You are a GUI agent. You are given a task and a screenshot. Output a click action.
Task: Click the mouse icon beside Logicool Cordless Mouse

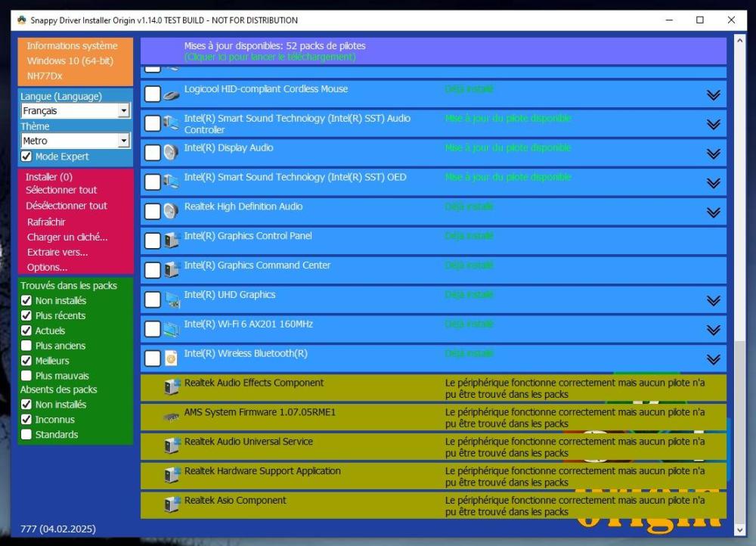172,95
